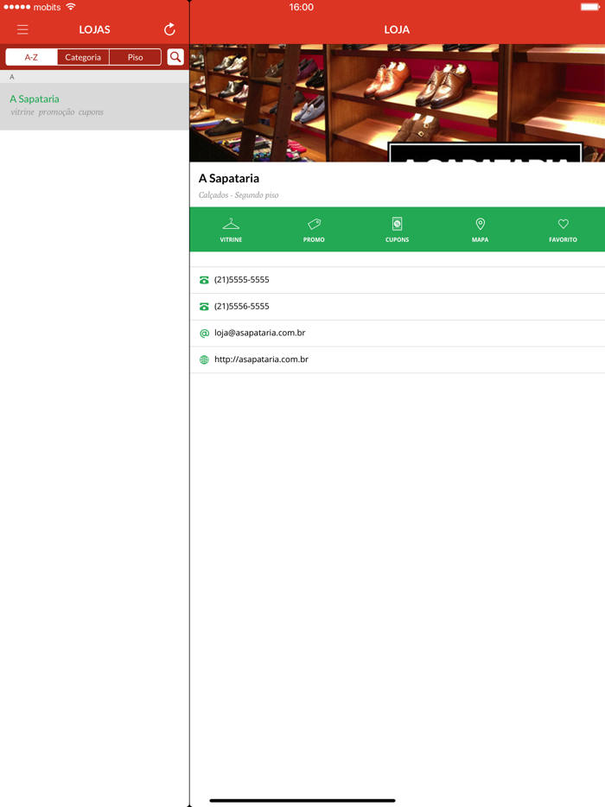Switch to Categoria segment
This screenshot has height=807, width=605.
83,57
